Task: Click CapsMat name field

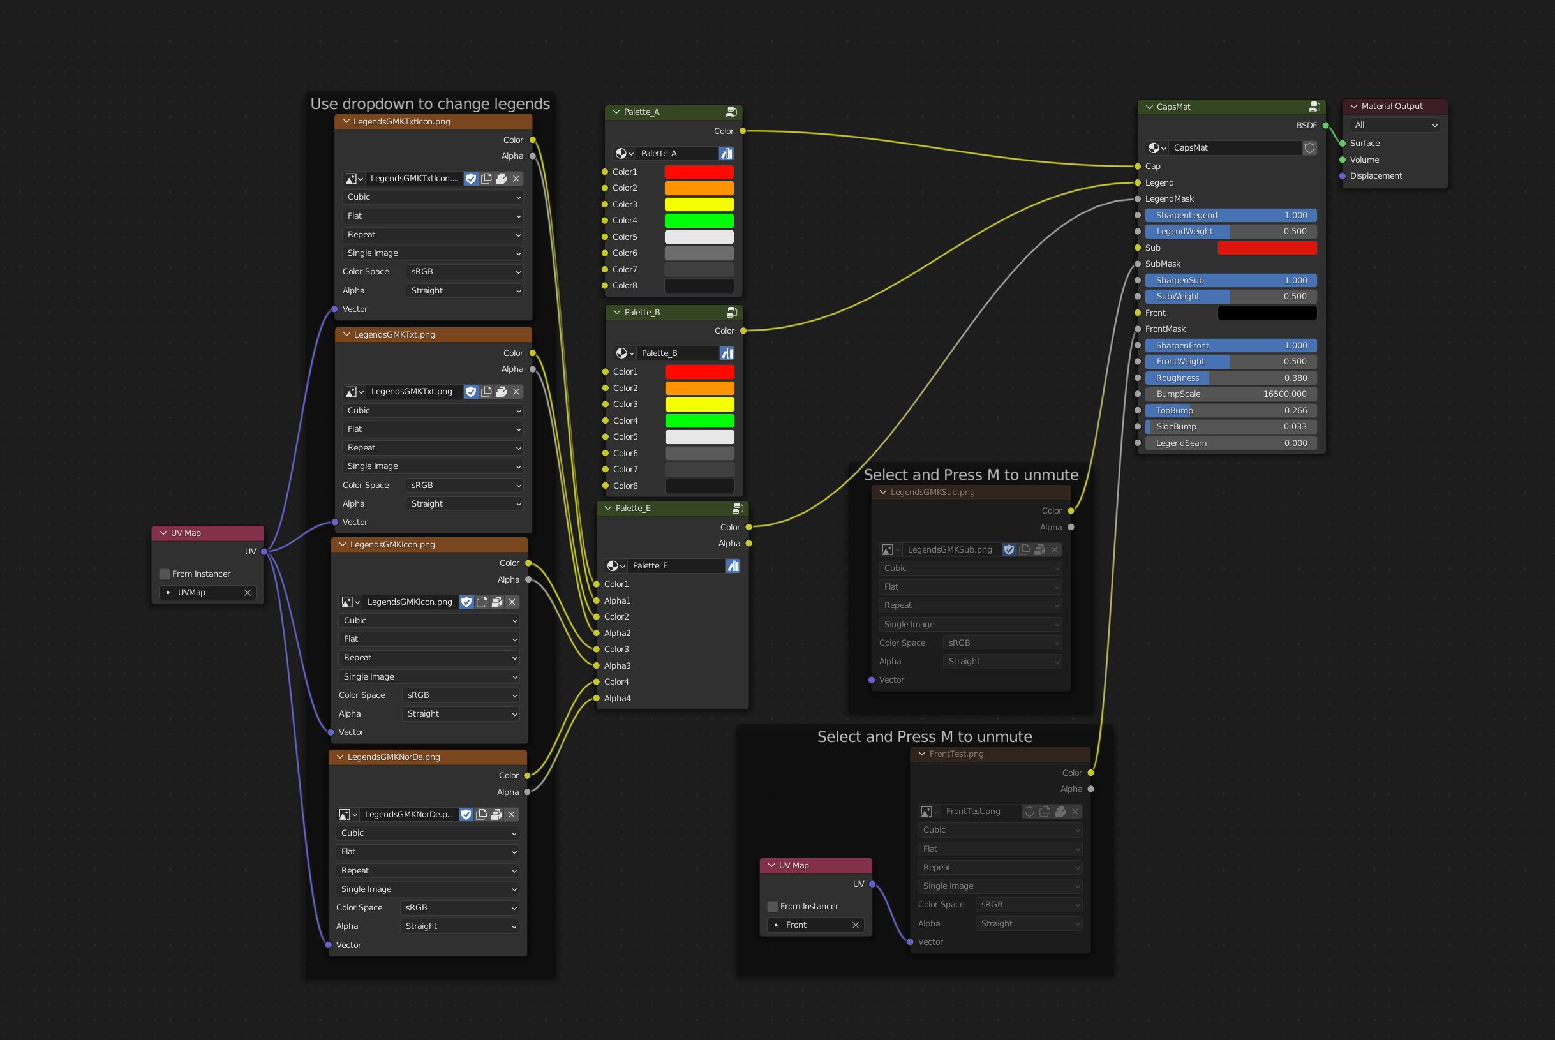Action: tap(1235, 148)
